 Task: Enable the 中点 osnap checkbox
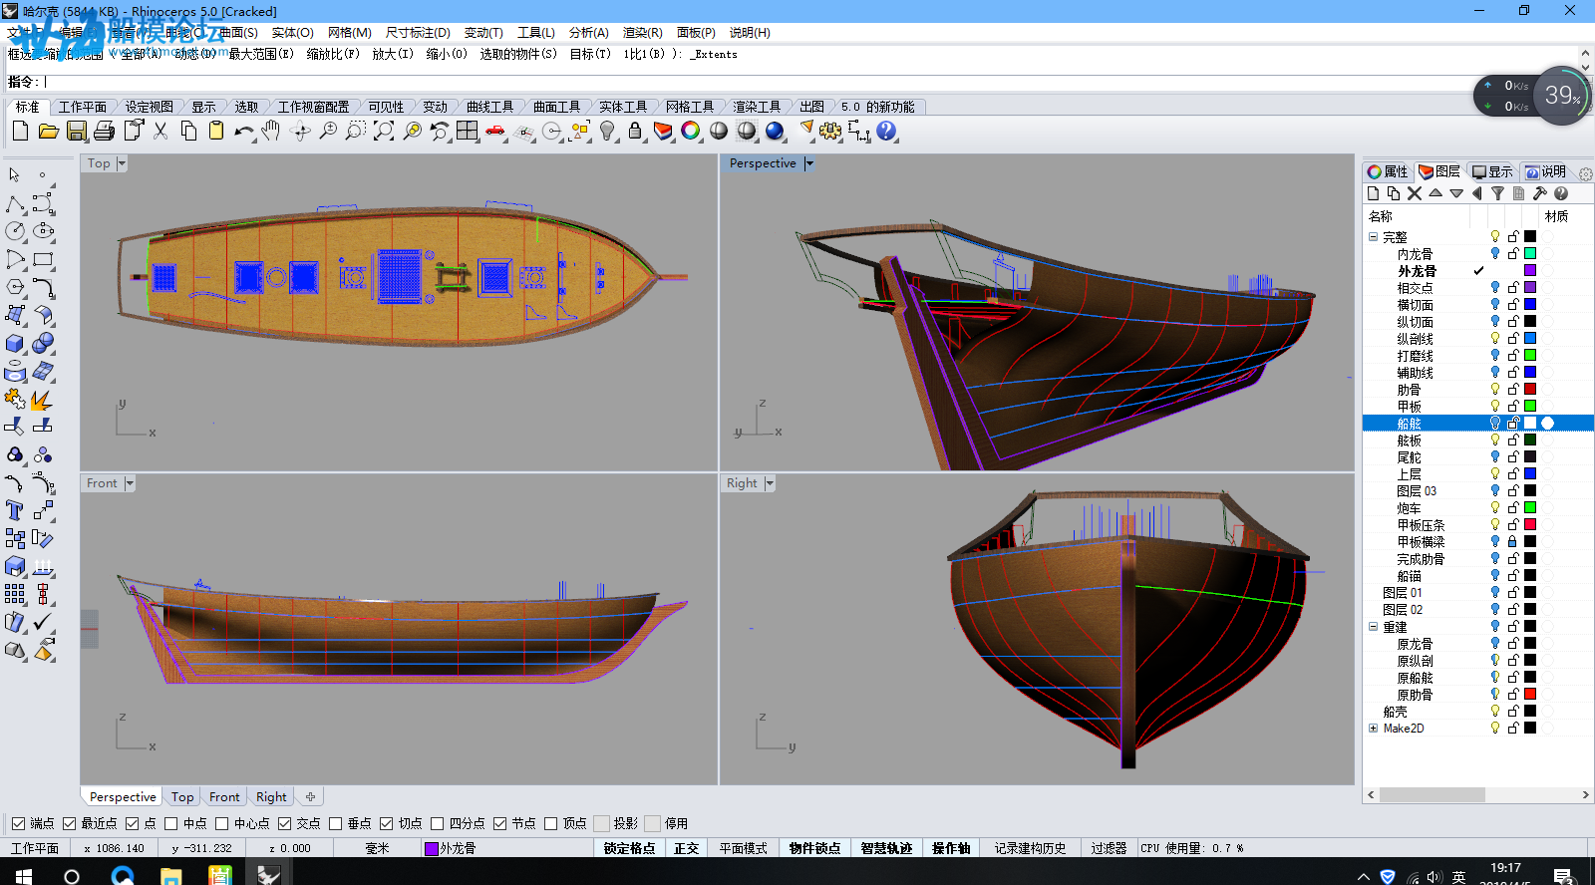coord(170,823)
